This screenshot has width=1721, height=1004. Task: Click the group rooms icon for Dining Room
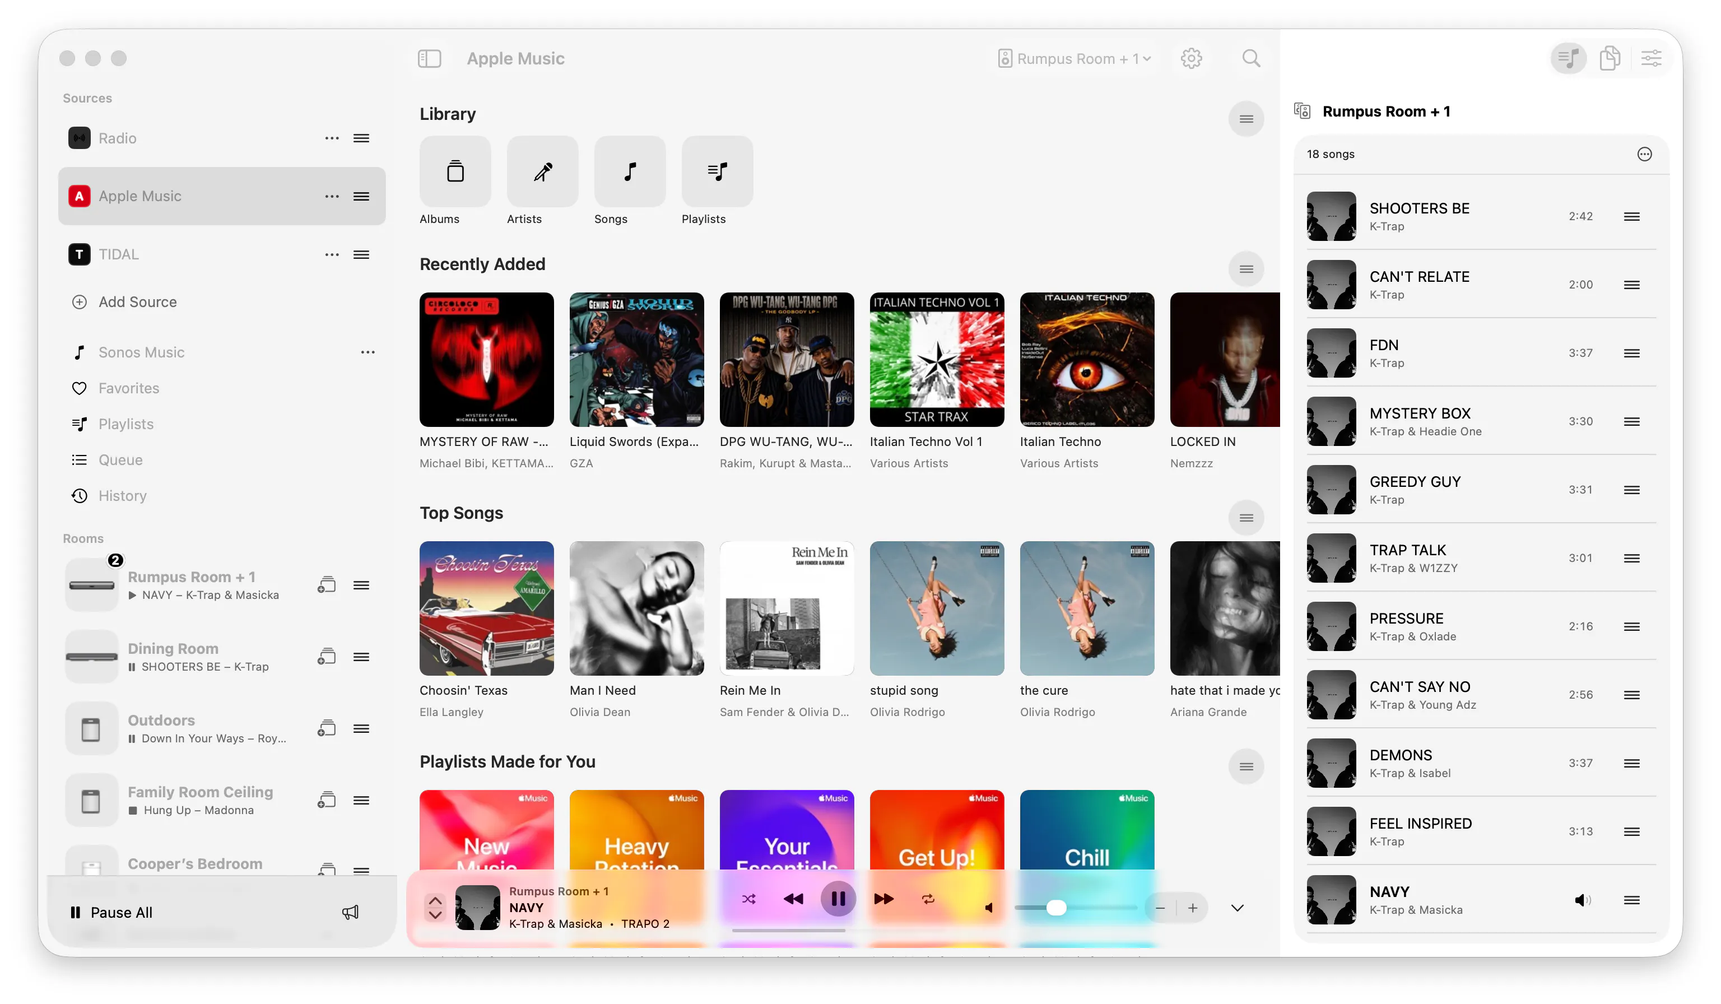pos(327,657)
